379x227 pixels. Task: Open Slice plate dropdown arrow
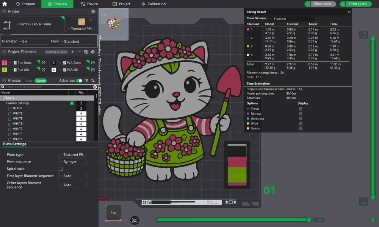[x=307, y=4]
